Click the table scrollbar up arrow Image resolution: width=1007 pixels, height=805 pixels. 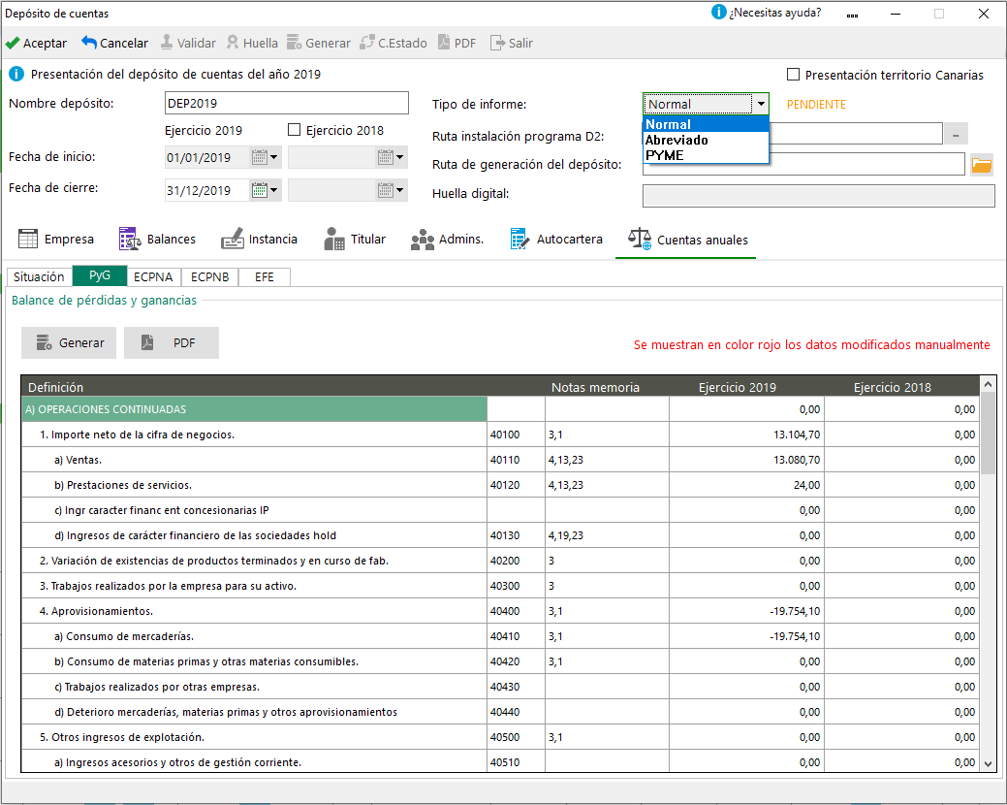(988, 384)
